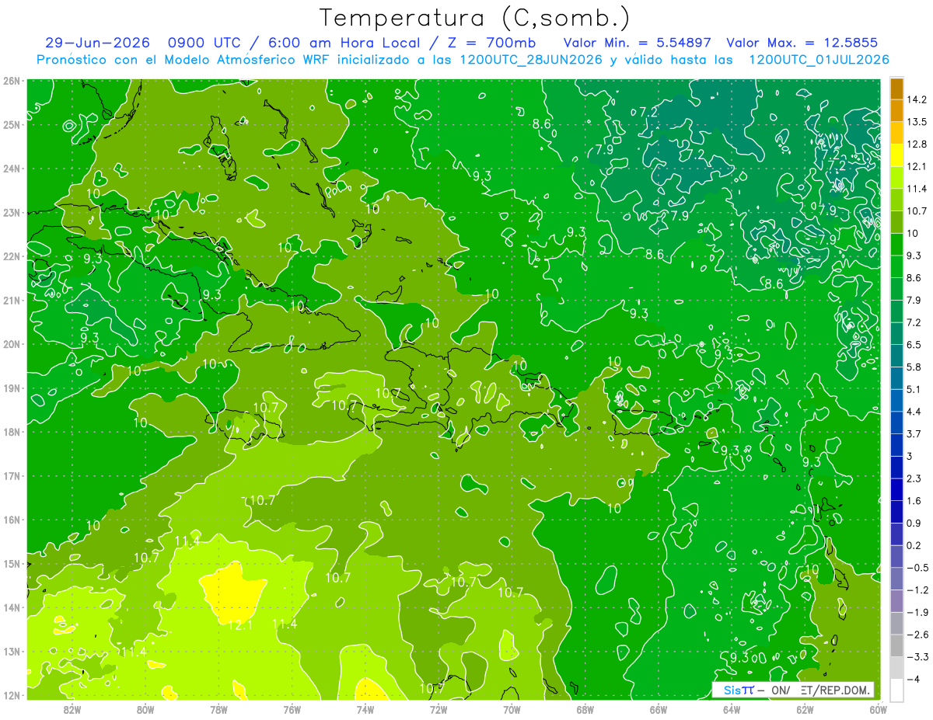Image resolution: width=933 pixels, height=720 pixels.
Task: Click the "12.8" label on the color scale
Action: click(x=917, y=144)
